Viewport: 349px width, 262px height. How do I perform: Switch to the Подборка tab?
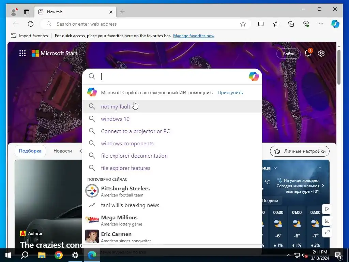point(30,151)
